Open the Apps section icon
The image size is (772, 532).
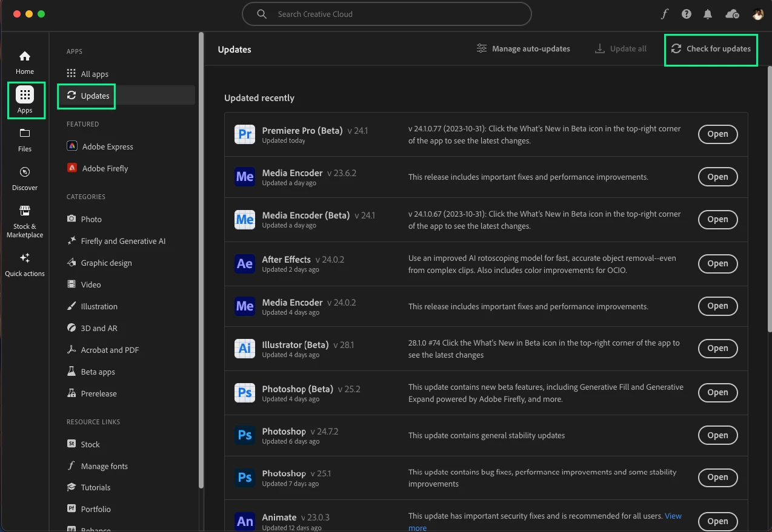tap(25, 94)
